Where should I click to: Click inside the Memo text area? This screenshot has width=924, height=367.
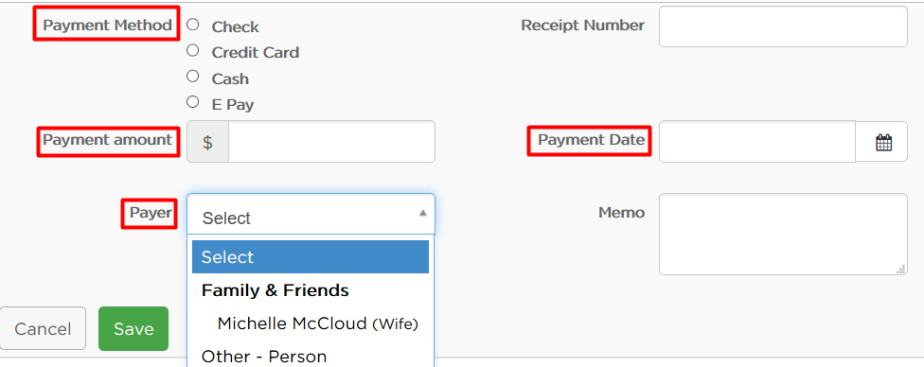coord(783,234)
